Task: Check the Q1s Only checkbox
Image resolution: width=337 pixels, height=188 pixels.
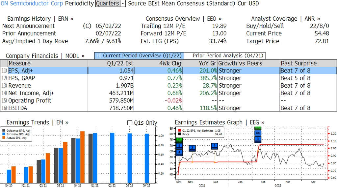Action: tap(130, 123)
